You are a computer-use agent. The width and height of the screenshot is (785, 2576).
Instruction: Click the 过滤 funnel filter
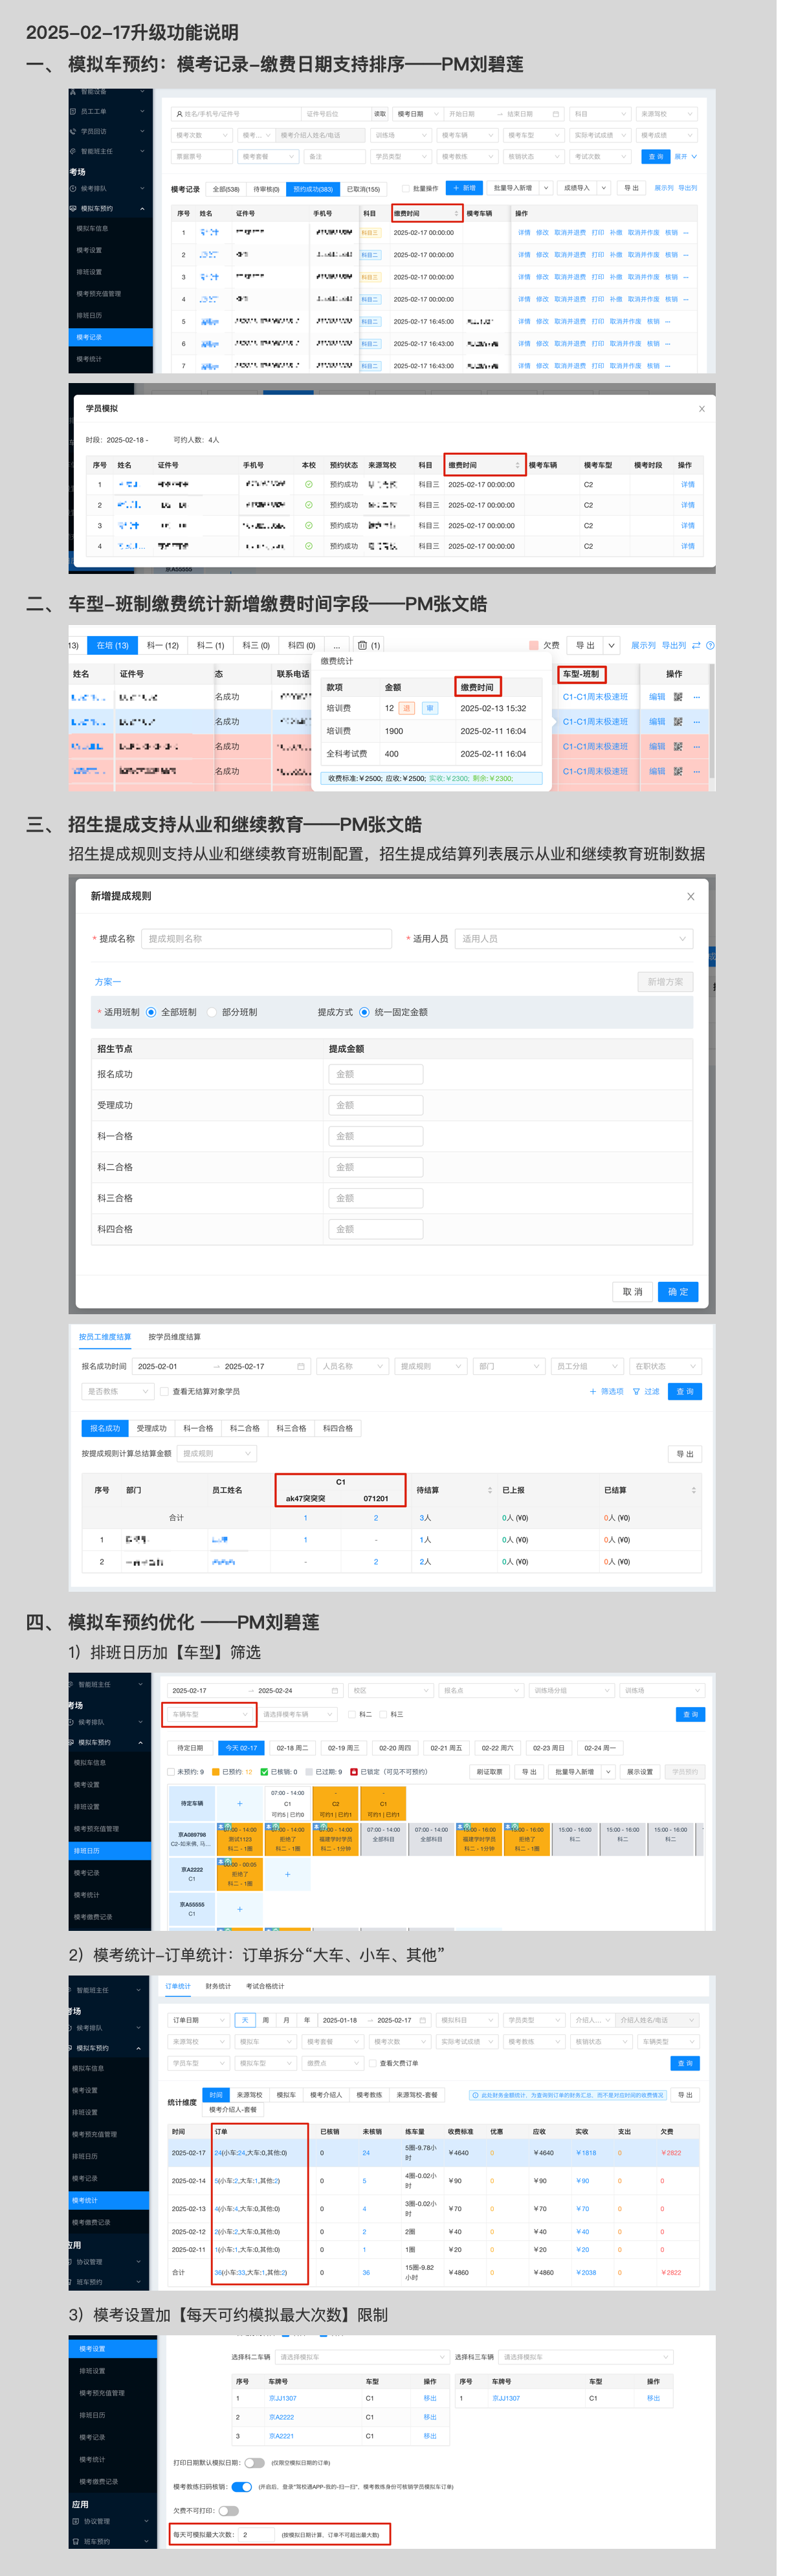[646, 1391]
